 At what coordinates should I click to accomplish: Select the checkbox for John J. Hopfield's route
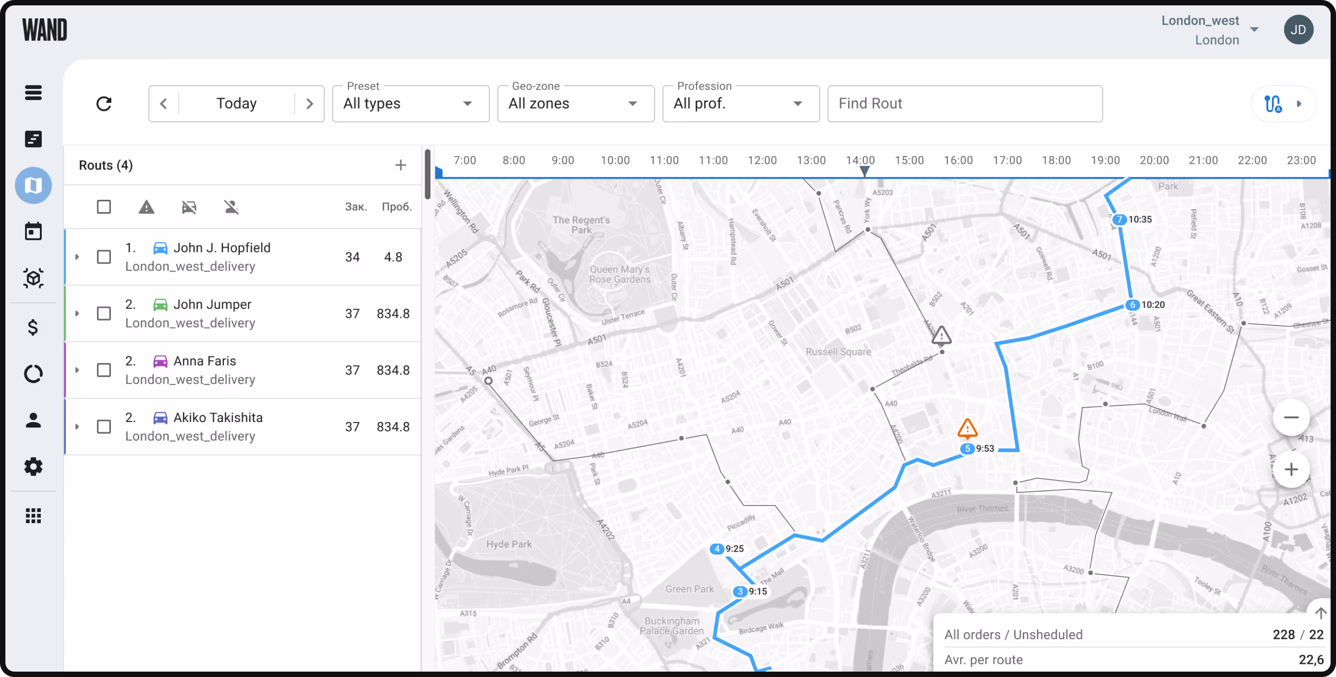point(104,256)
